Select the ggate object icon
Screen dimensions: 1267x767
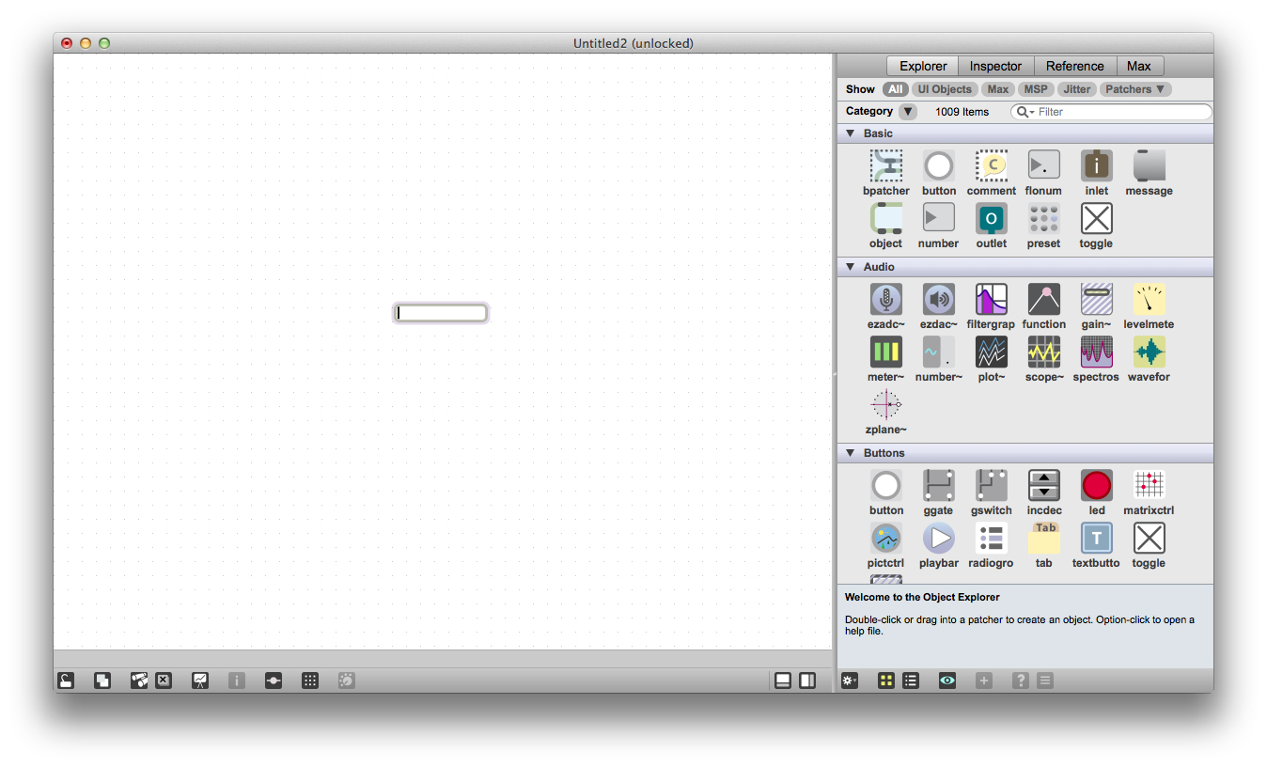pyautogui.click(x=938, y=486)
